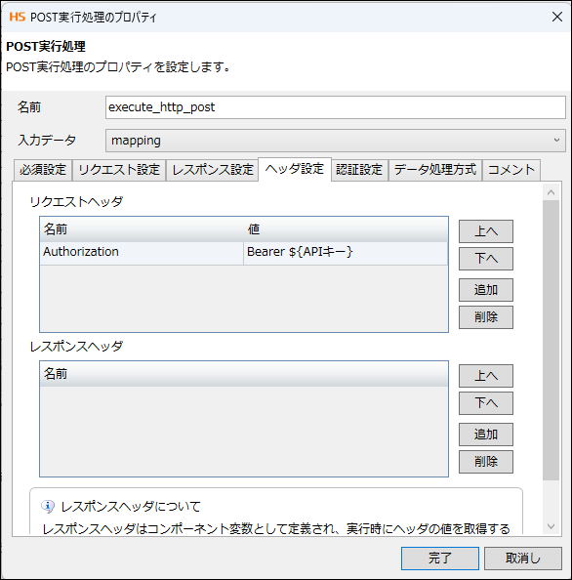Open the コメント tab
572x580 pixels.
511,170
